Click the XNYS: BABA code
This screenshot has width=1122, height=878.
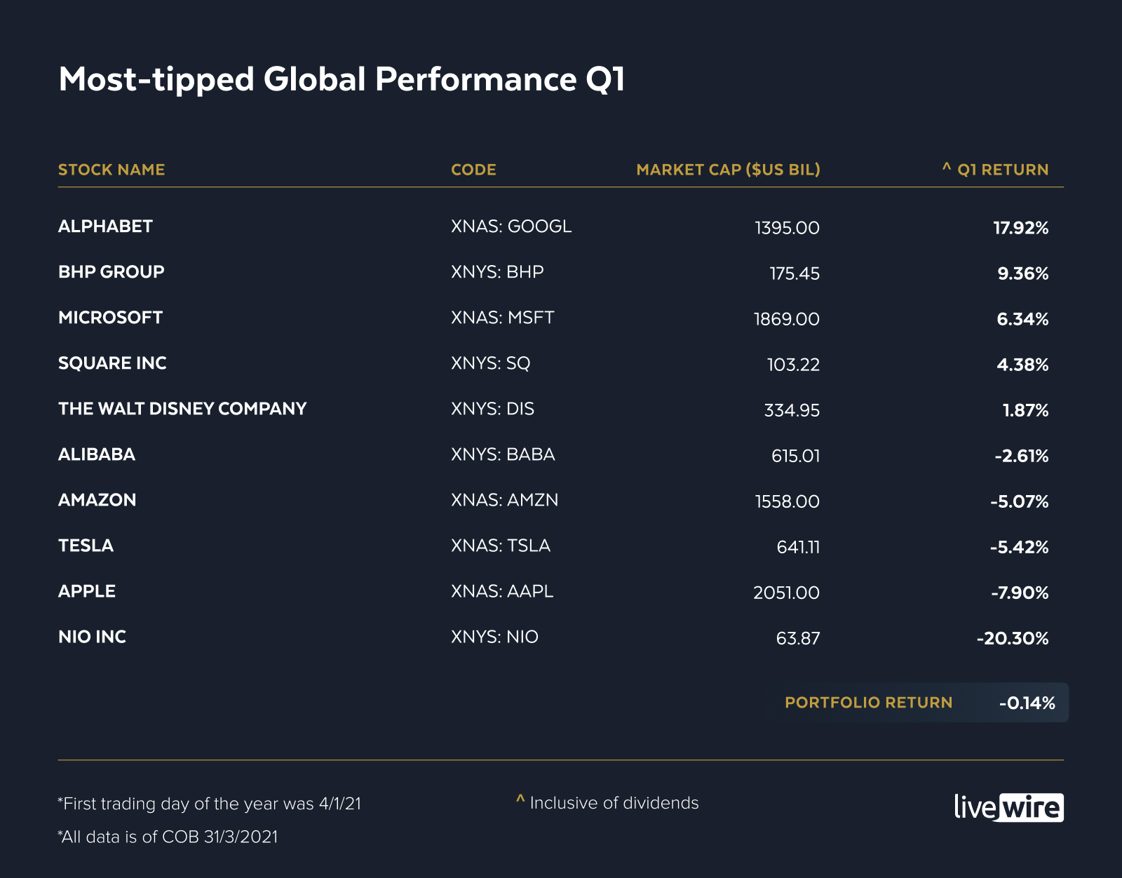coord(503,454)
